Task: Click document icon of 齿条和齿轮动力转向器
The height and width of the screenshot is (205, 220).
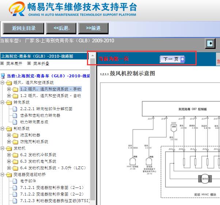Action: pos(15,115)
